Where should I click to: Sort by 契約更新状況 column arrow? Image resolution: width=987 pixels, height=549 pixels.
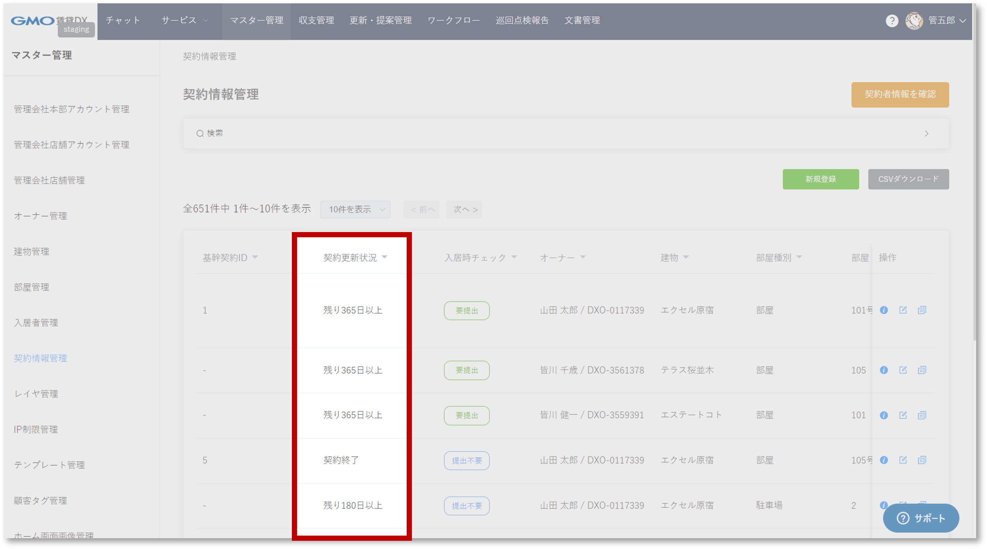[384, 257]
